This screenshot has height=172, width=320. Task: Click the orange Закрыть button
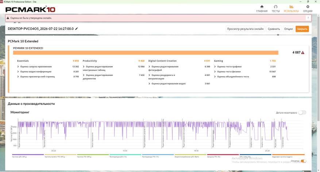302,29
